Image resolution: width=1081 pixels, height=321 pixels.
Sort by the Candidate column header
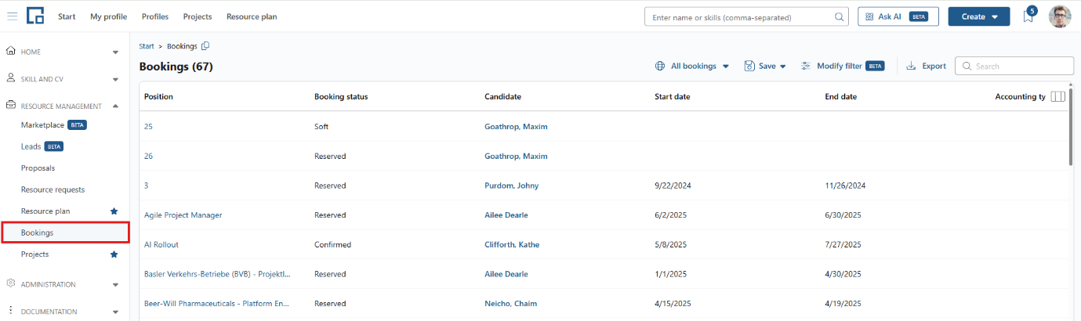click(x=502, y=97)
